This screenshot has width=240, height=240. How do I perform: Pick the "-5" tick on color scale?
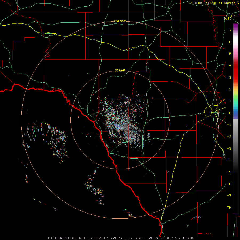click(x=229, y=172)
